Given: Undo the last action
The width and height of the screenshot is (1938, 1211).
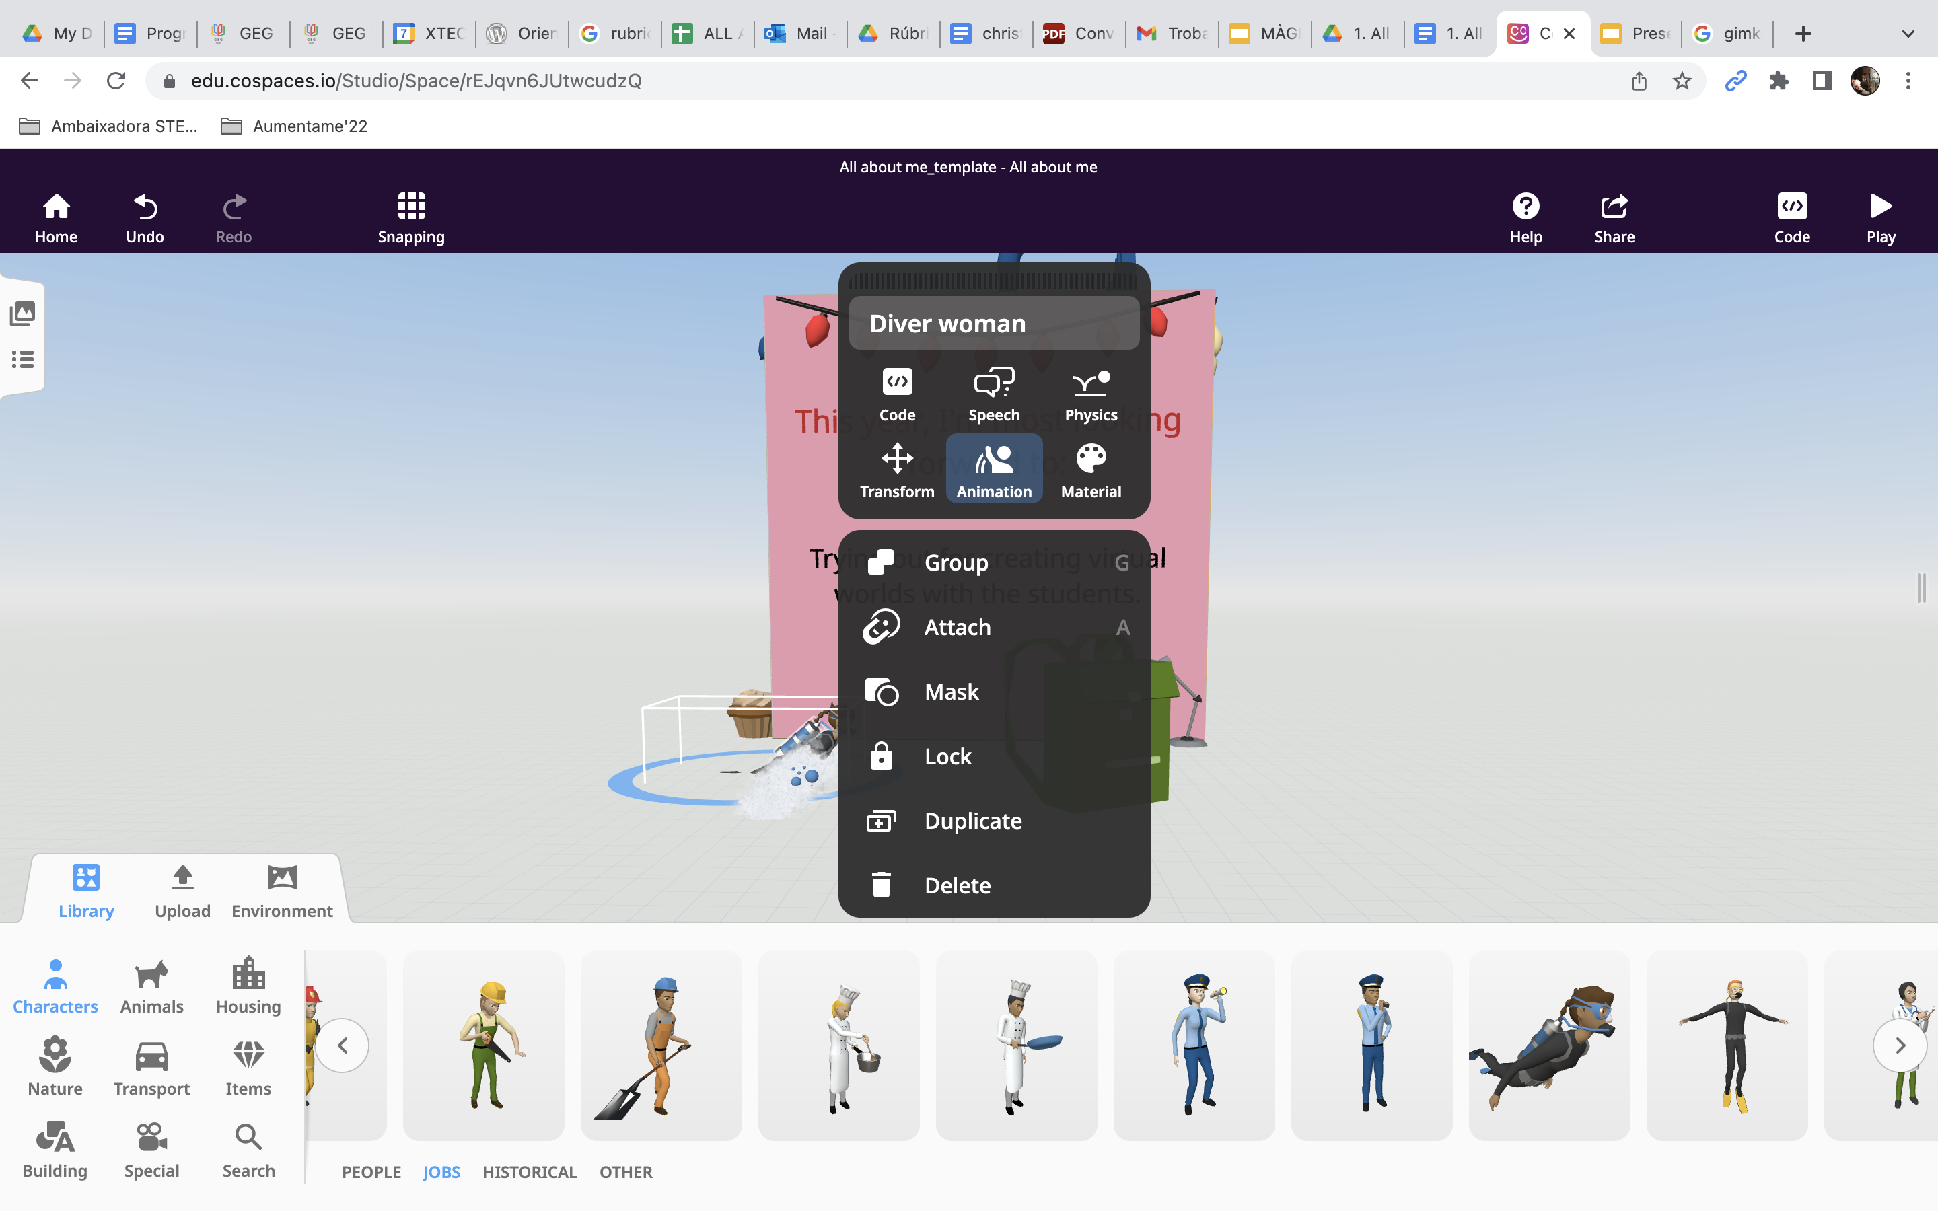Looking at the screenshot, I should (145, 218).
